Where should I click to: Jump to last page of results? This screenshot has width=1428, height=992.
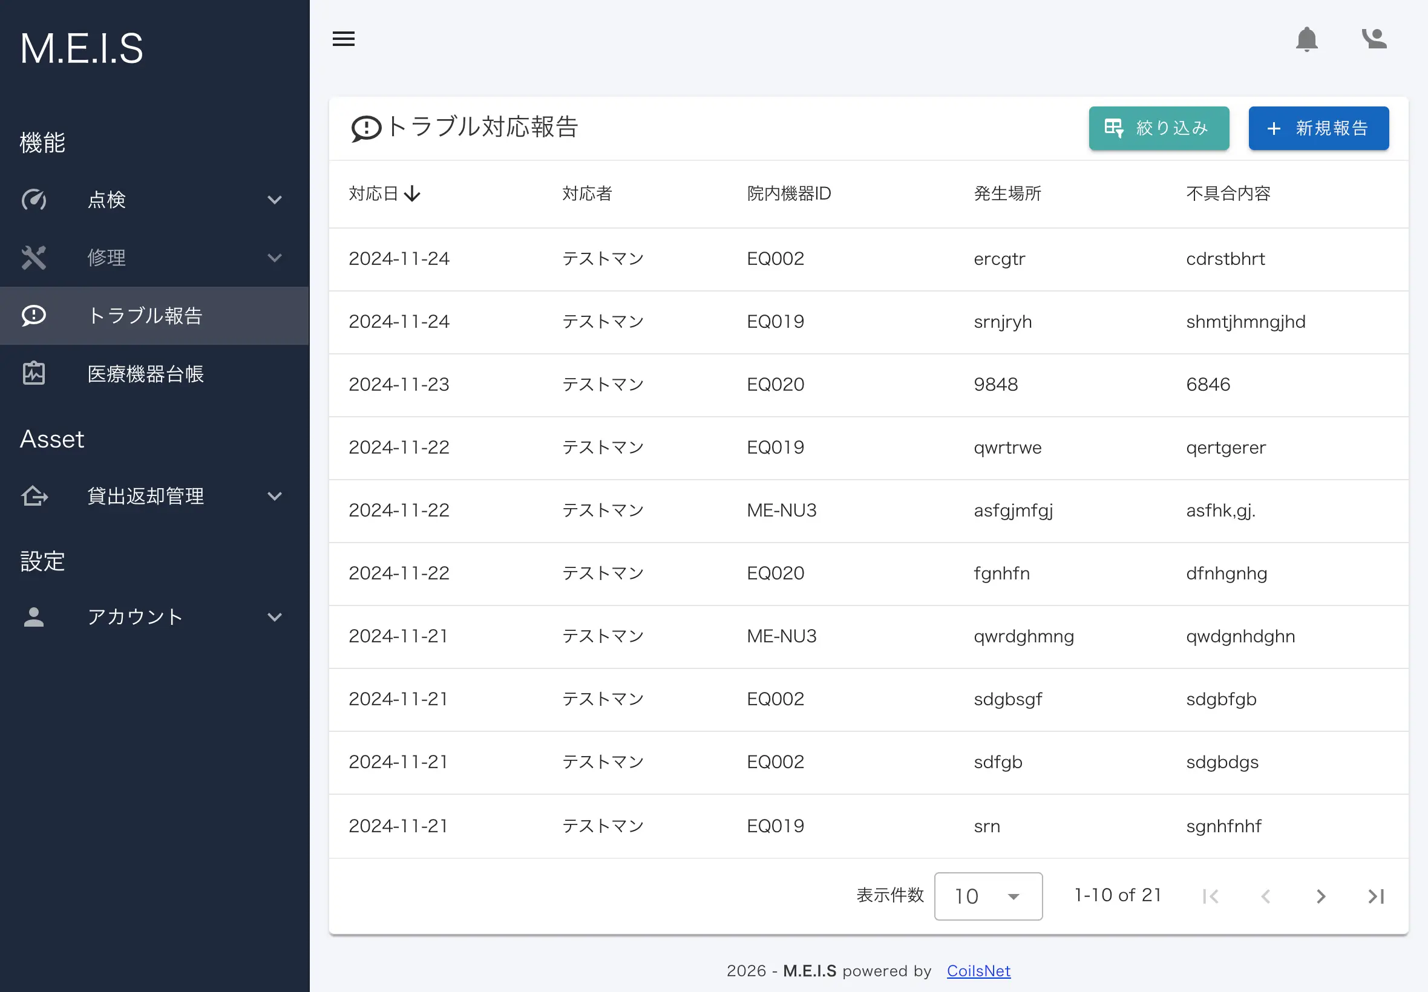tap(1376, 896)
